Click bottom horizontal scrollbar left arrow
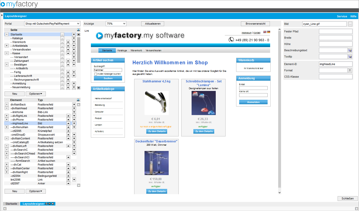The height and width of the screenshot is (211, 359). (5, 208)
